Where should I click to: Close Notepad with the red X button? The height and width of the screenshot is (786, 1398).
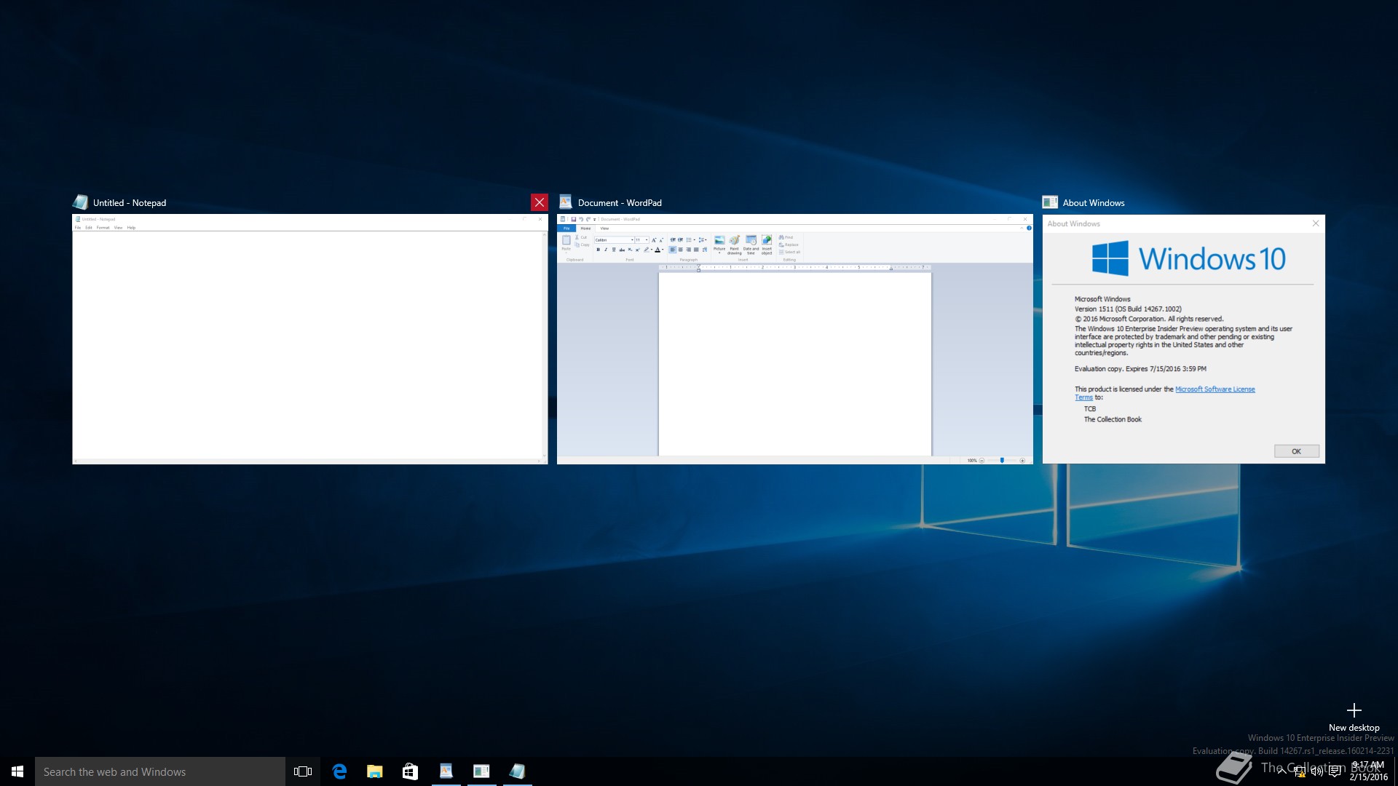coord(539,202)
